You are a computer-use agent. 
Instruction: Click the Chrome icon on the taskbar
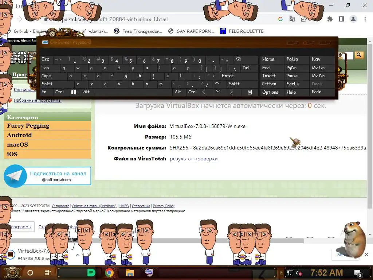tap(109, 273)
